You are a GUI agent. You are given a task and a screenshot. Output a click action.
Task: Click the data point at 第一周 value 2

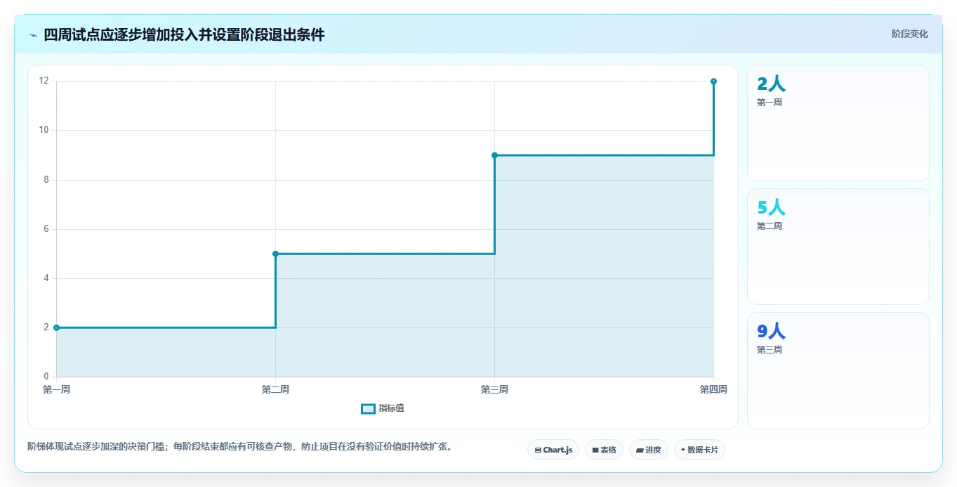point(56,327)
